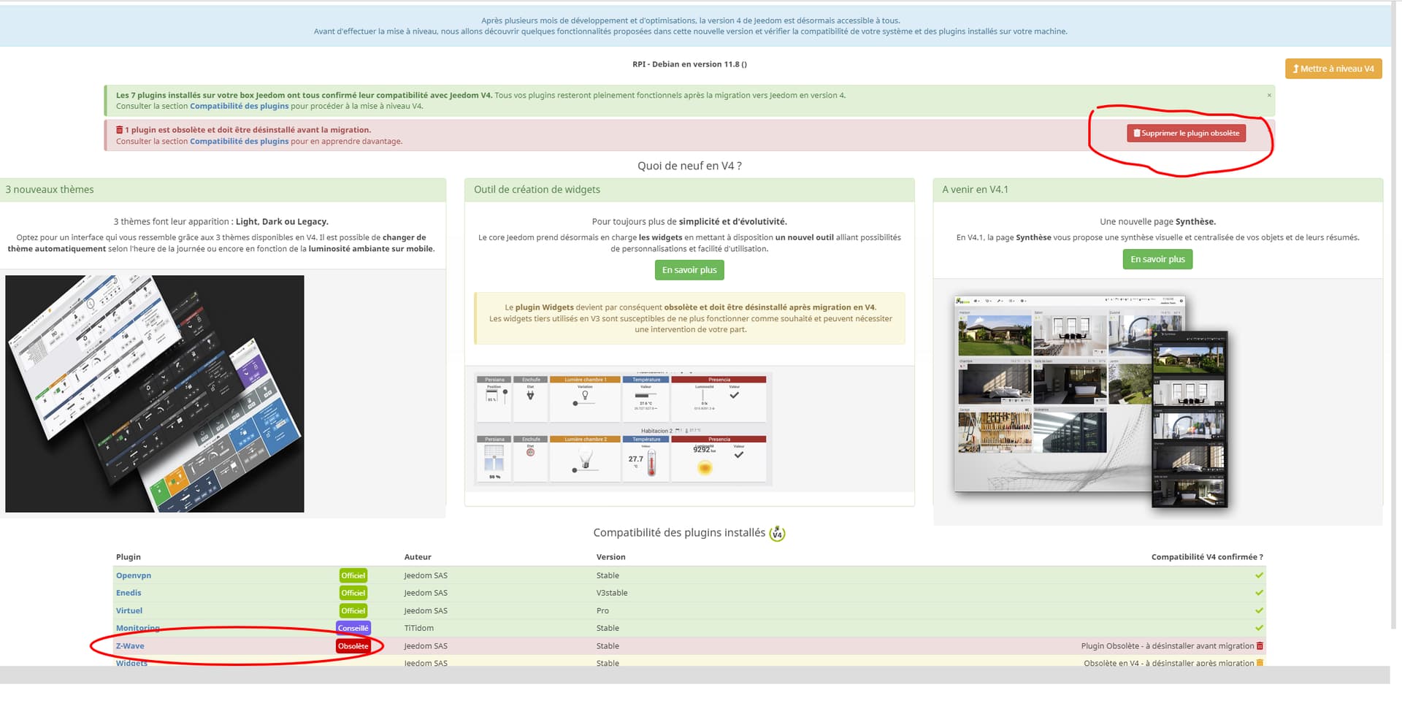Click the Officiel badge on Virtuel row

[x=353, y=610]
